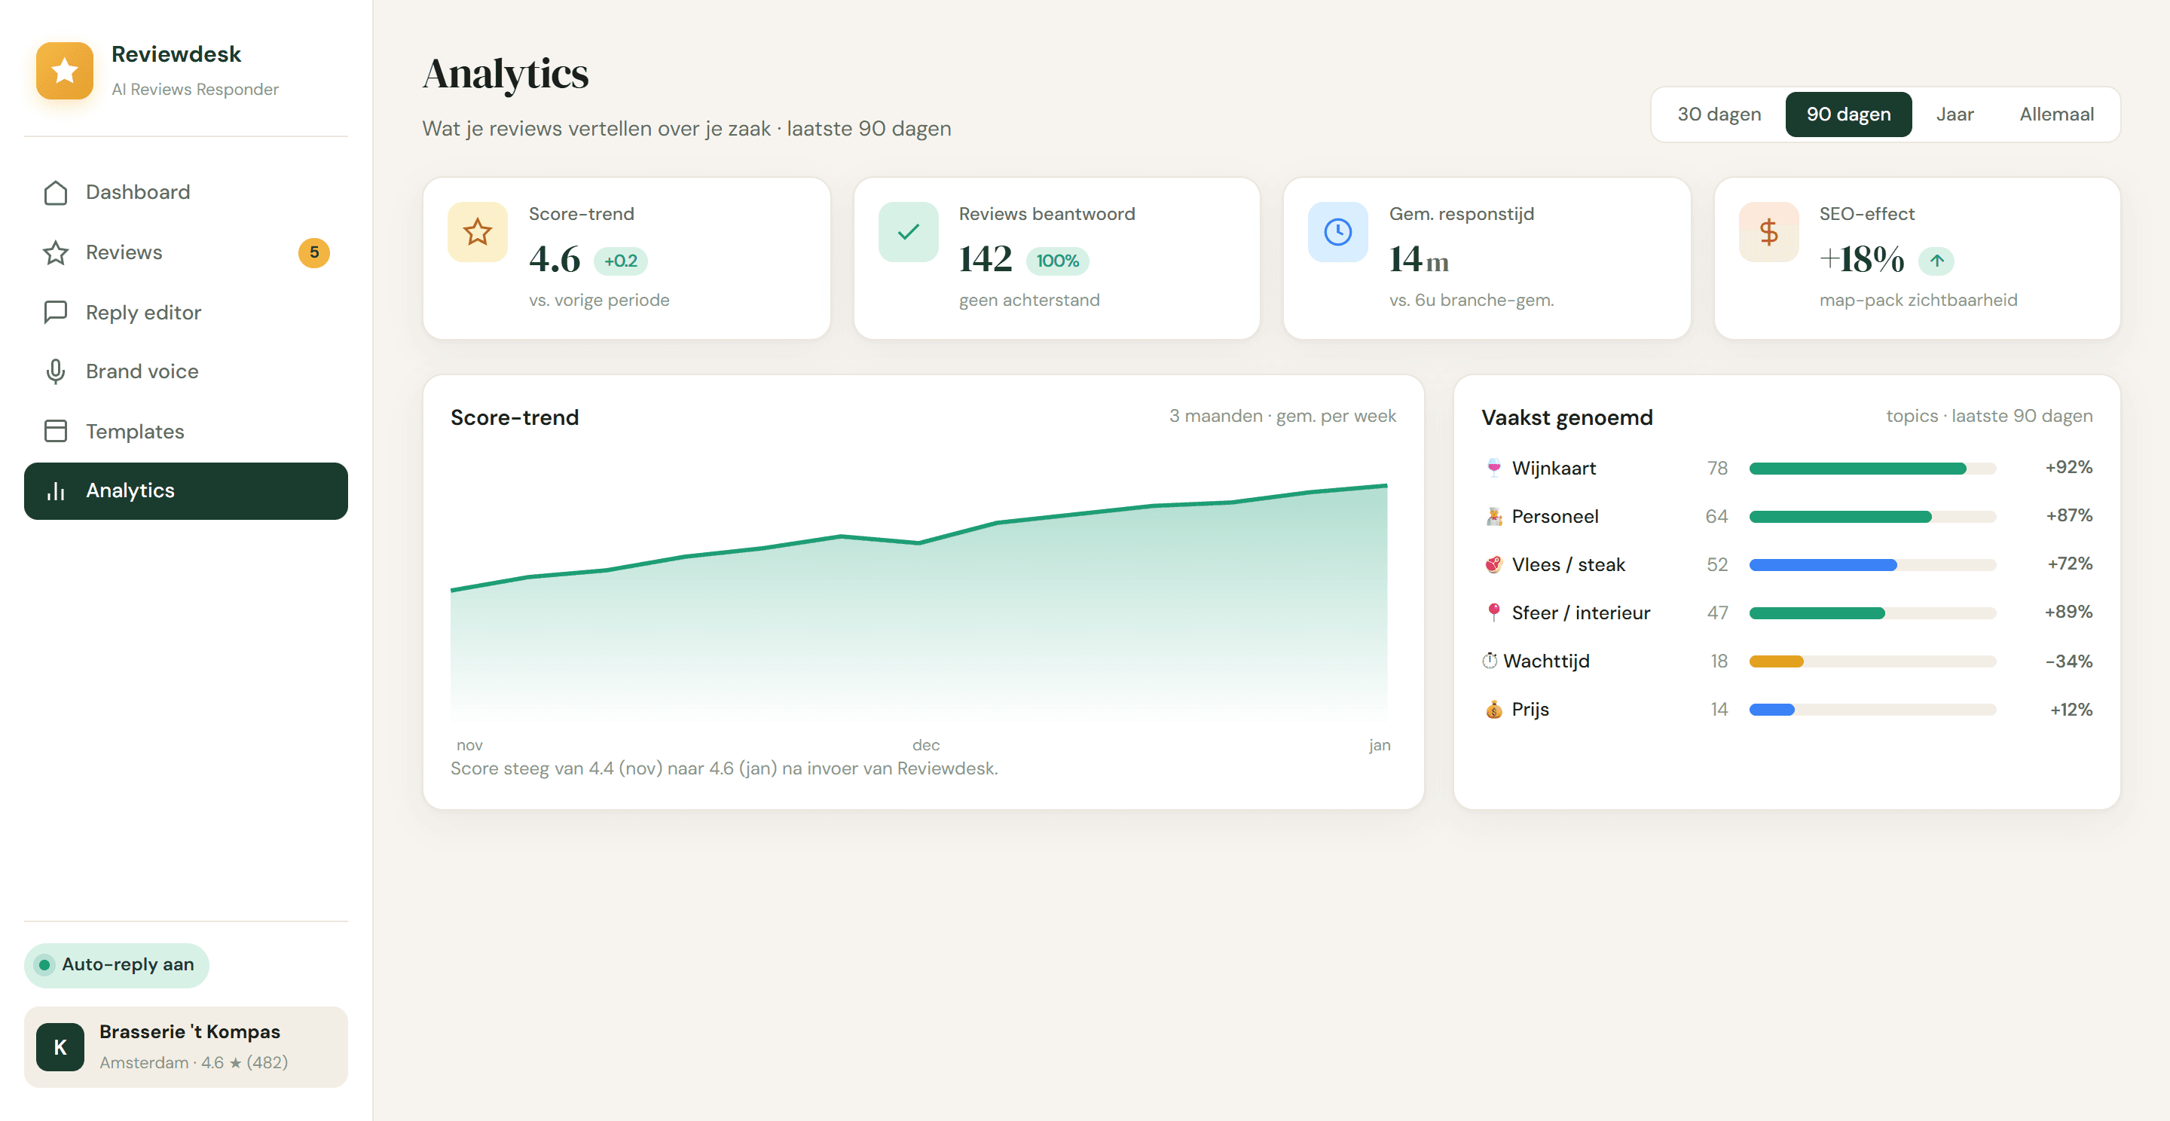
Task: Click the 'Sfeer / interieur' topic label
Action: 1580,613
